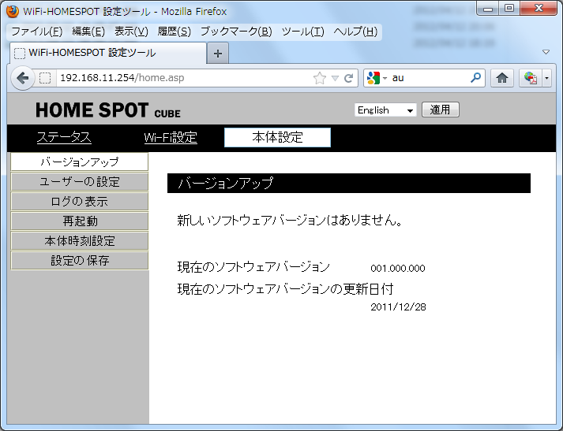Click the Firefox icon in title bar
The height and width of the screenshot is (431, 563).
pos(13,12)
